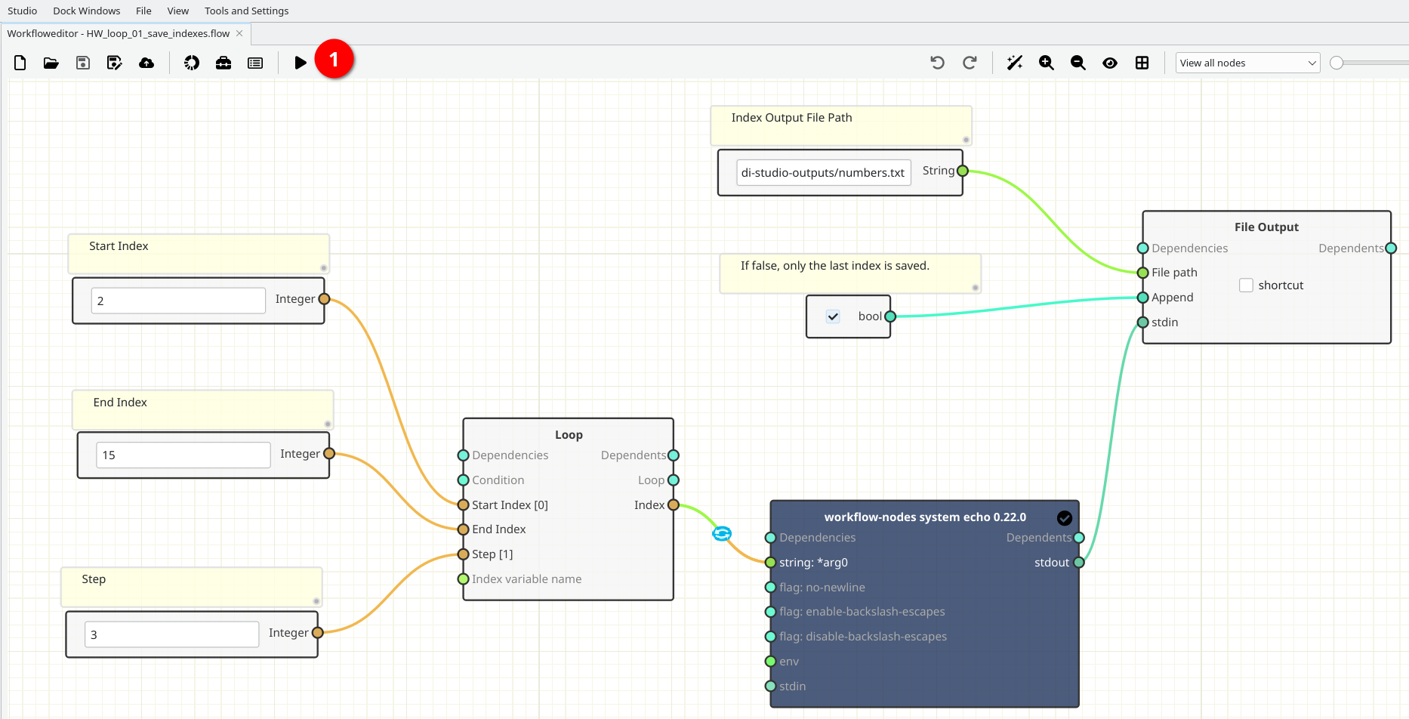Open the View menu

coord(178,11)
